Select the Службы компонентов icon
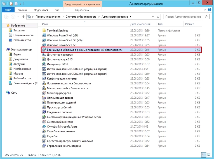214x159 pixels. click(44, 131)
